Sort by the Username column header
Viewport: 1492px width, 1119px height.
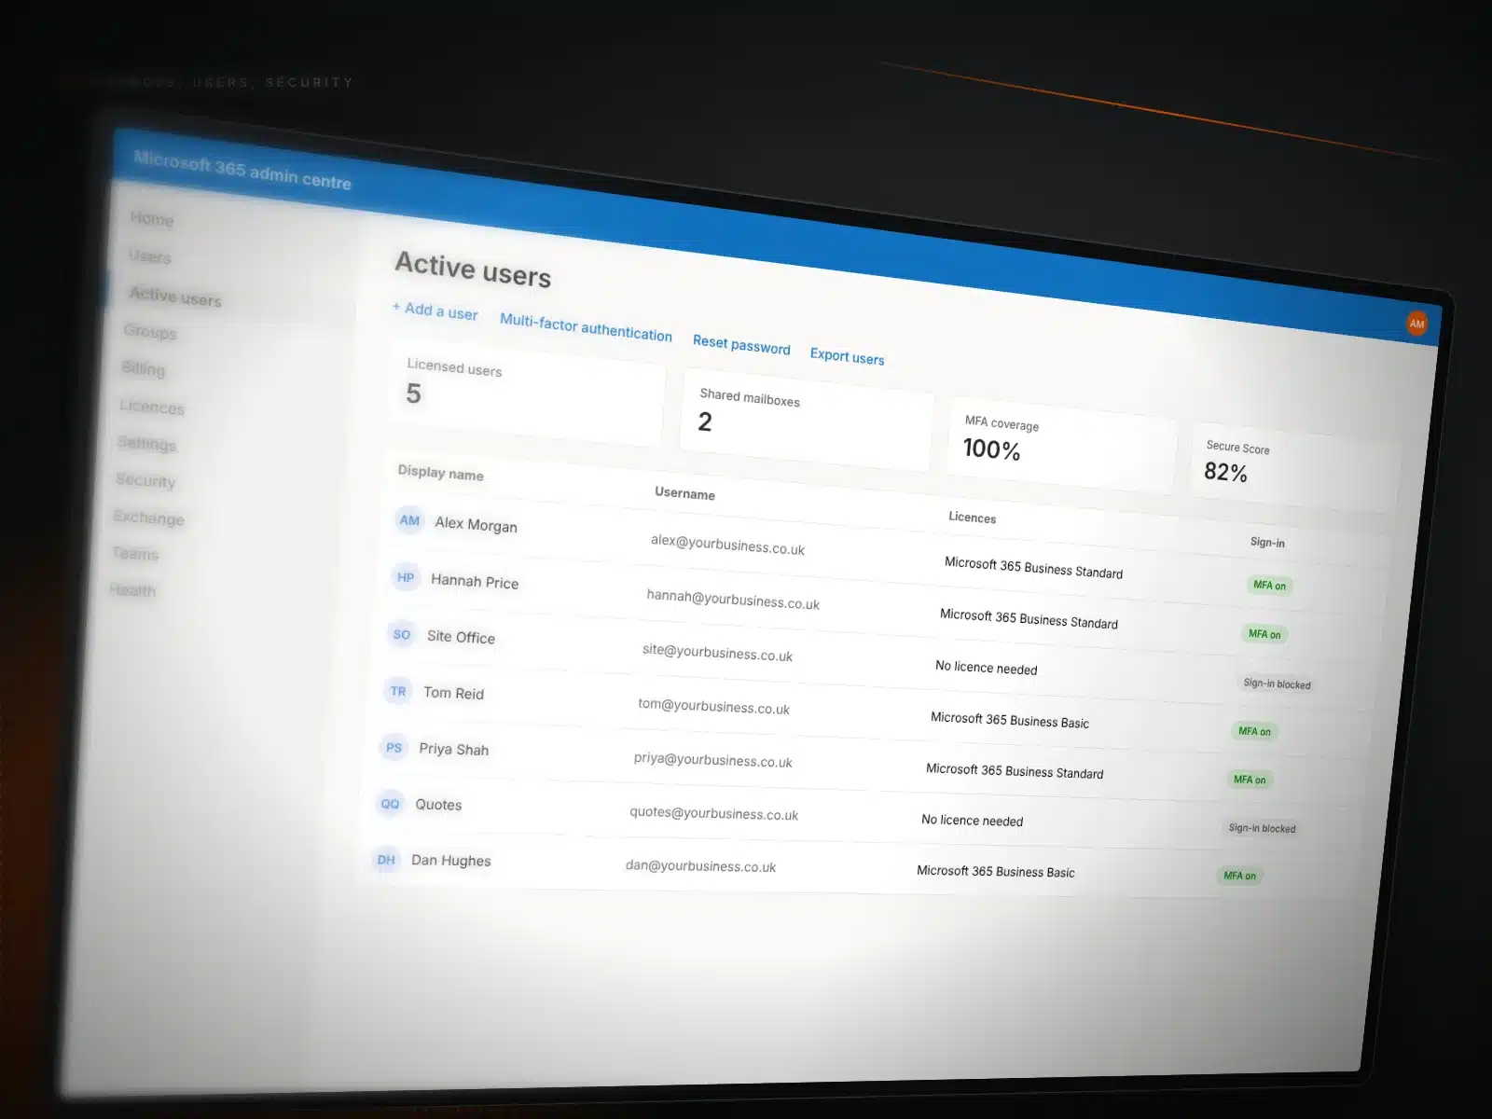684,493
